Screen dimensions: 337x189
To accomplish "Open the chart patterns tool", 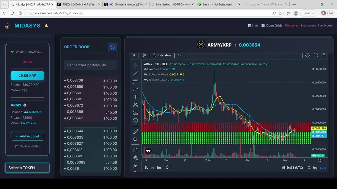I will coord(135,105).
